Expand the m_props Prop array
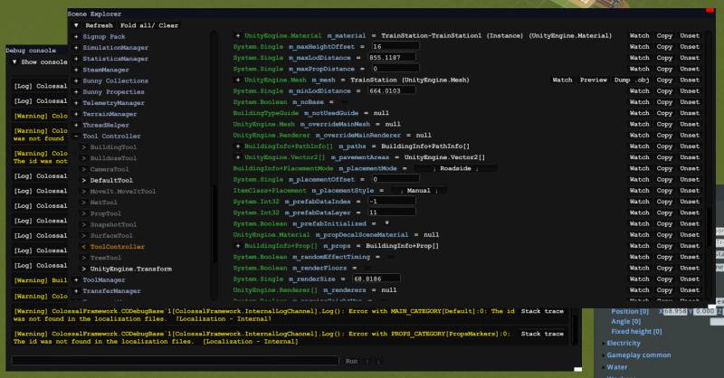The image size is (724, 378). coord(238,246)
